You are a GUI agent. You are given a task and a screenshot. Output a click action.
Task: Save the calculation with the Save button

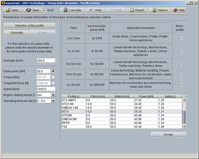pyautogui.click(x=32, y=10)
